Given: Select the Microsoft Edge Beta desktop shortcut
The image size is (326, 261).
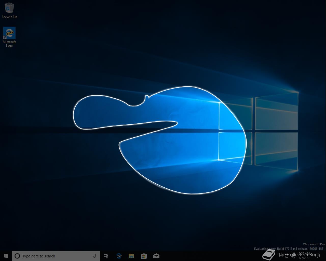Looking at the screenshot, I should (9, 37).
